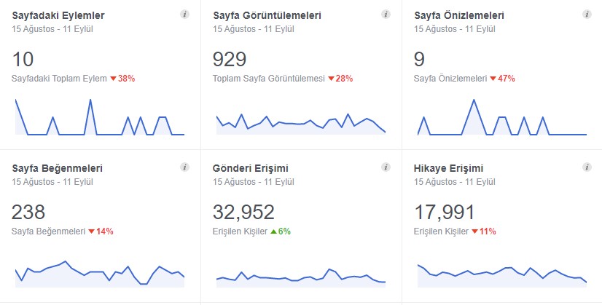
Task: Click the red 38% decrease indicator
Action: 123,79
